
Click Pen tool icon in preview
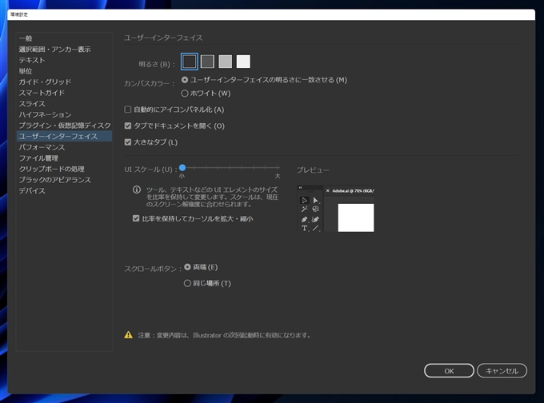[304, 219]
